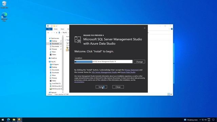Viewport: 217px width, 122px height.
Task: Open File Explorer help icon
Action: pos(172,29)
